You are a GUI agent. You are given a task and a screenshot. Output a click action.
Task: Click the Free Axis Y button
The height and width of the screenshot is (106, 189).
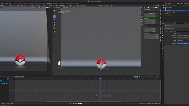[185, 36]
